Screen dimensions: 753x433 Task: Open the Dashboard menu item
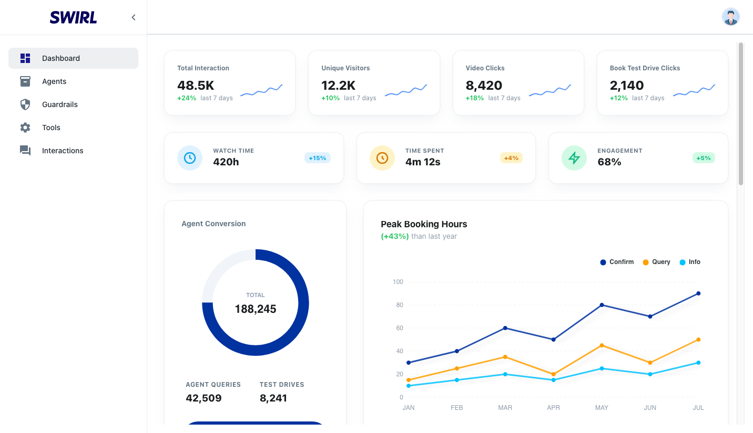click(73, 58)
